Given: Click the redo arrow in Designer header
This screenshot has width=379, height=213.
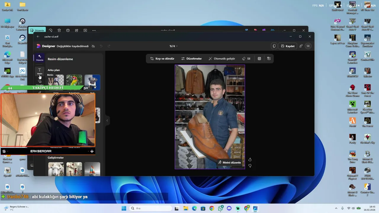Looking at the screenshot, I should pos(109,46).
